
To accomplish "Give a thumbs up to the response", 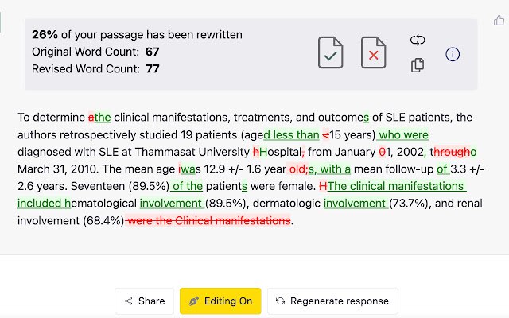I will [499, 21].
